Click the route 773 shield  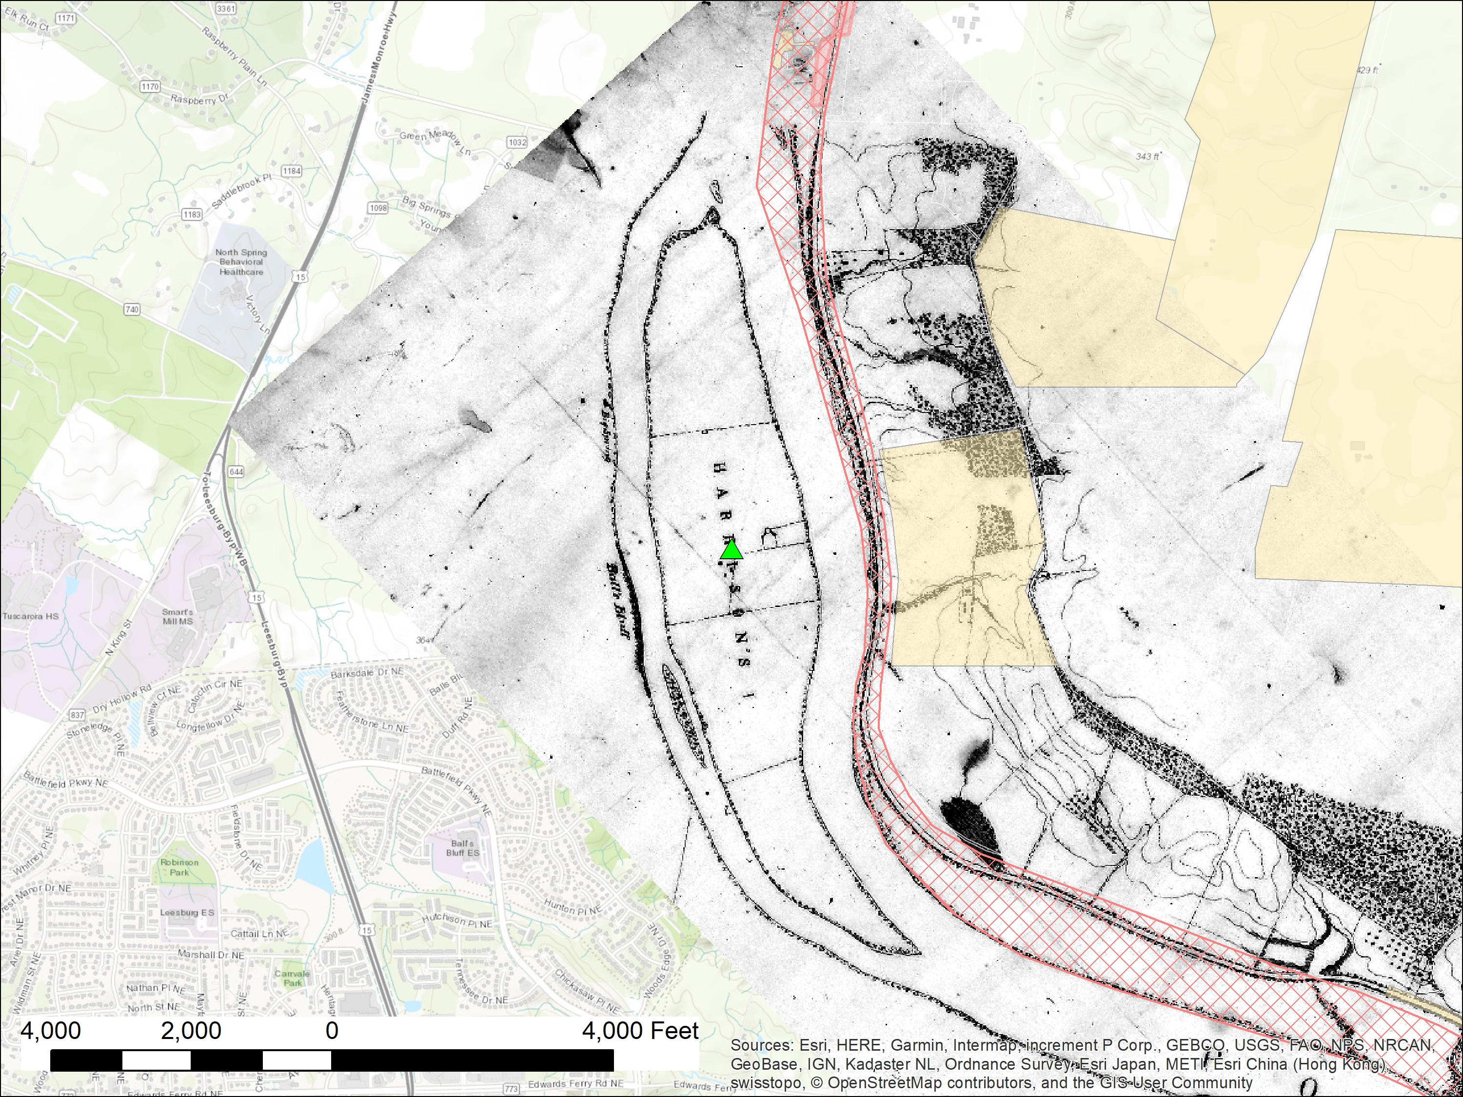tap(511, 1088)
